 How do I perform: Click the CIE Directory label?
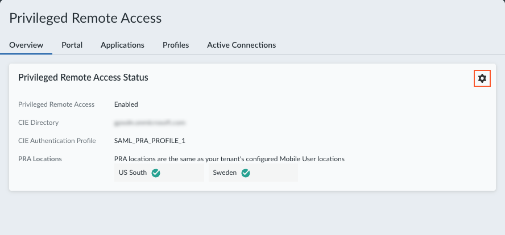click(x=39, y=123)
